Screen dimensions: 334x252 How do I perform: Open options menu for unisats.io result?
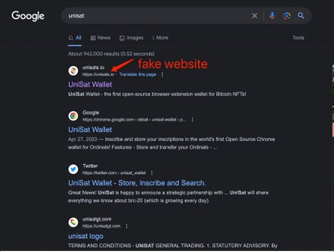coord(162,75)
